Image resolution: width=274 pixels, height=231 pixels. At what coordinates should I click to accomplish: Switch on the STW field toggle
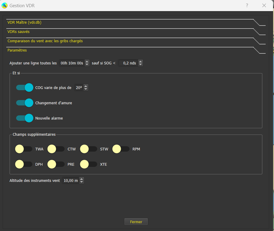click(x=89, y=149)
